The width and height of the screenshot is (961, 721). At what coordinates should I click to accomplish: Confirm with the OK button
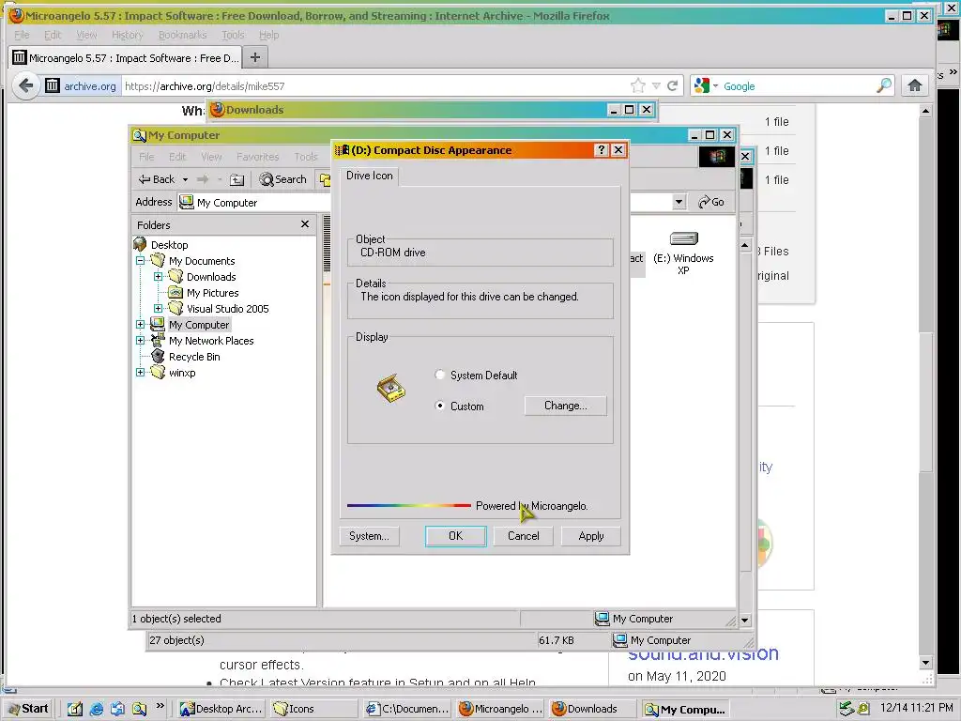tap(455, 536)
